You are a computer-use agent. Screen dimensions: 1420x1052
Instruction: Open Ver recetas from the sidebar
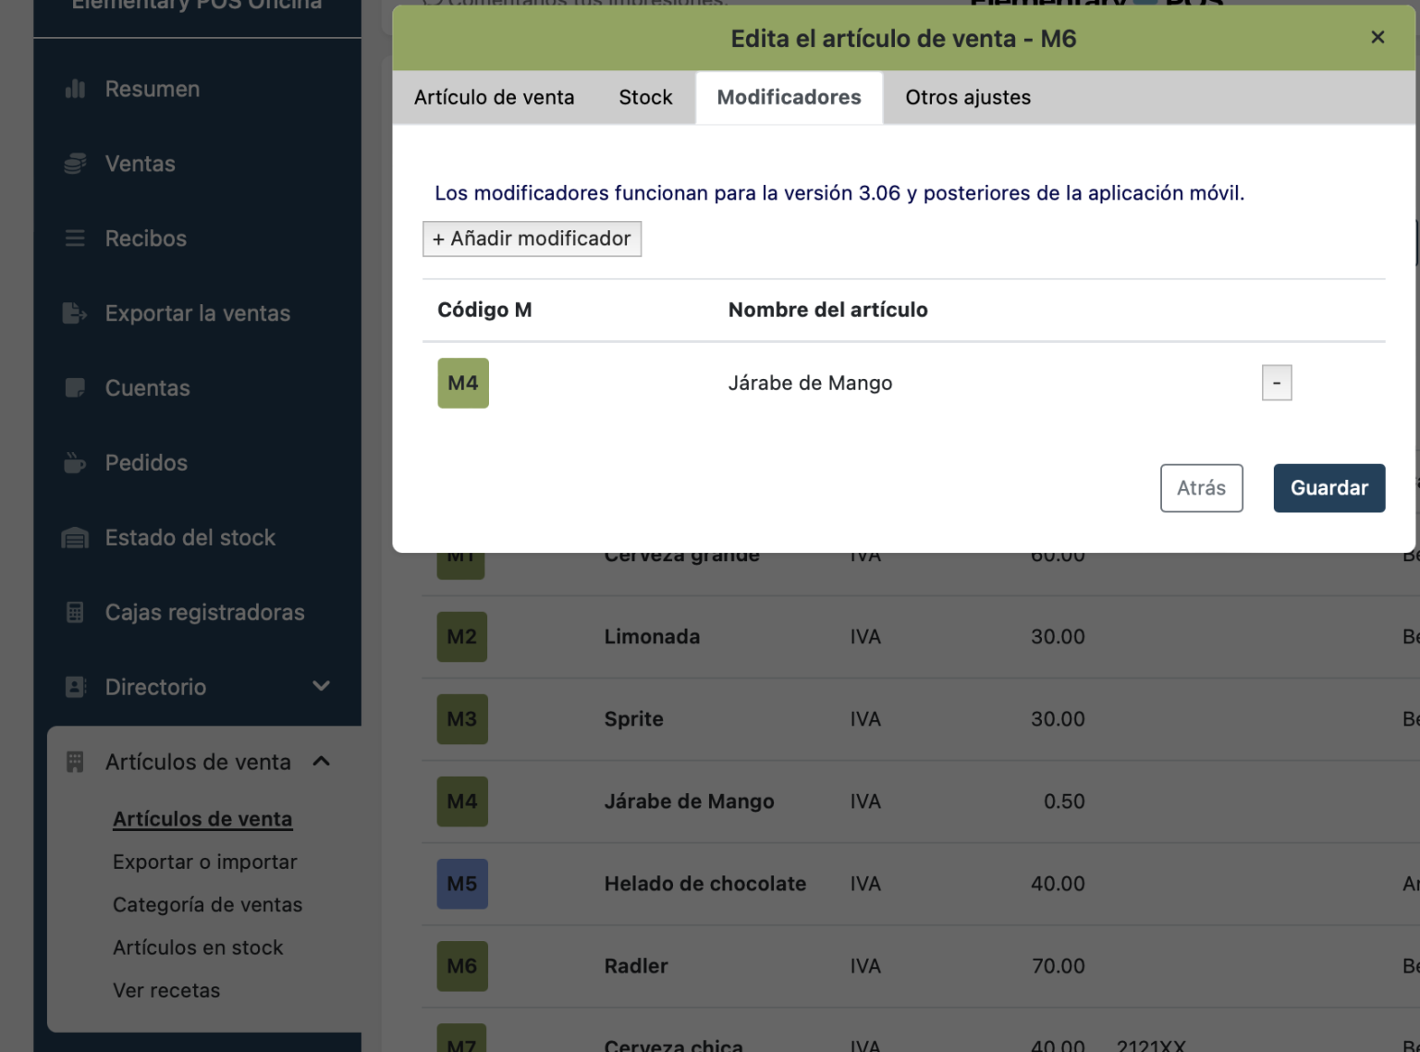coord(166,990)
